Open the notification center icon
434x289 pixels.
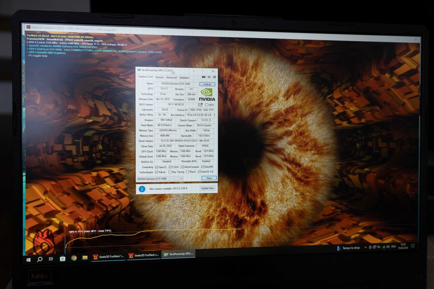click(x=413, y=246)
